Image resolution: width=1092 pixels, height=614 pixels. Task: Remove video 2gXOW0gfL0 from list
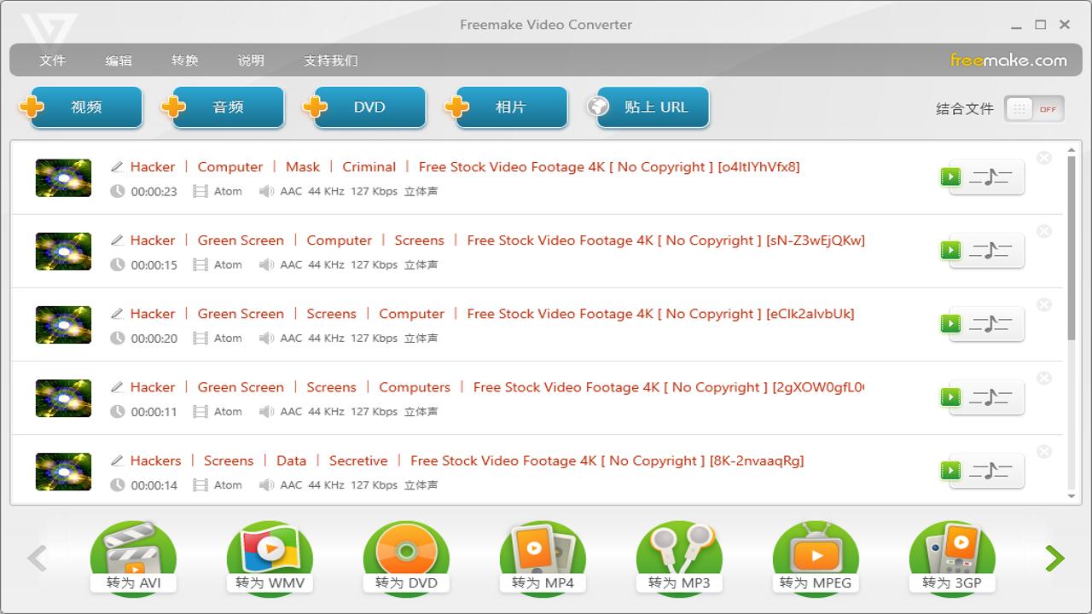(x=1044, y=378)
